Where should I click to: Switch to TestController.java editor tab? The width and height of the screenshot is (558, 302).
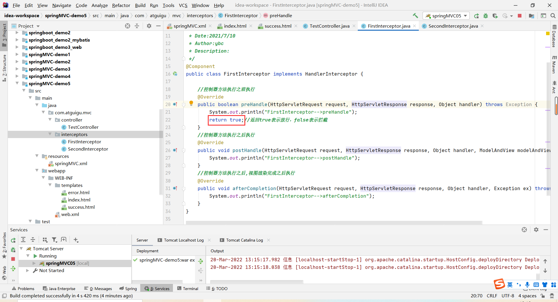point(329,26)
